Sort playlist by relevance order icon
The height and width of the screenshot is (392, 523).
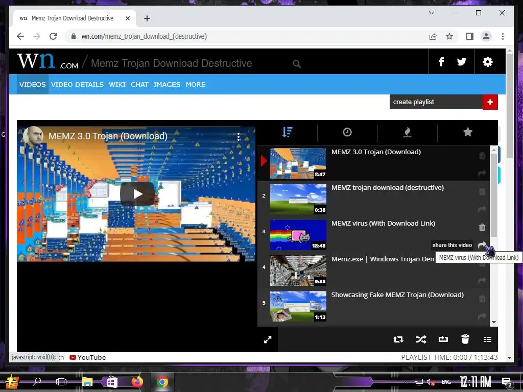[x=287, y=132]
